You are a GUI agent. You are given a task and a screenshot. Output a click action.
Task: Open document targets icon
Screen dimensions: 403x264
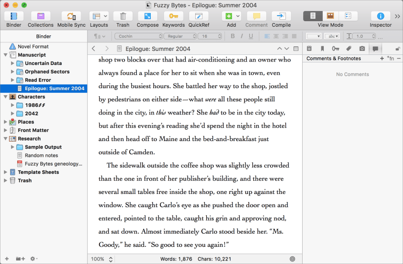292,259
